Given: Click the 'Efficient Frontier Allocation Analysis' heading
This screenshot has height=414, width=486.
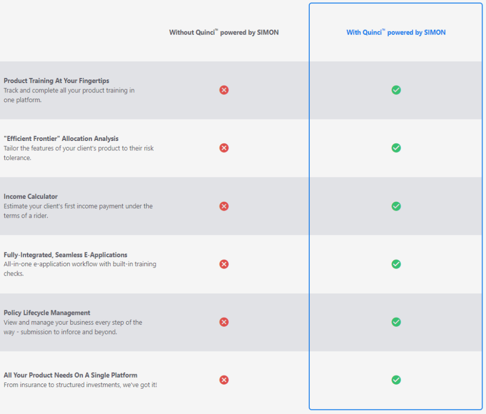Looking at the screenshot, I should coord(61,138).
